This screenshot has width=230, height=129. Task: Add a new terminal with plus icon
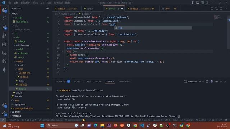tap(200, 81)
